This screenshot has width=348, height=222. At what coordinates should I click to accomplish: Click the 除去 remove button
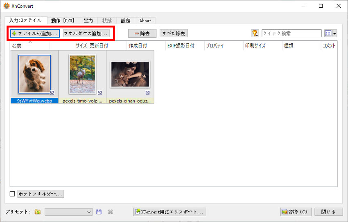(142, 34)
